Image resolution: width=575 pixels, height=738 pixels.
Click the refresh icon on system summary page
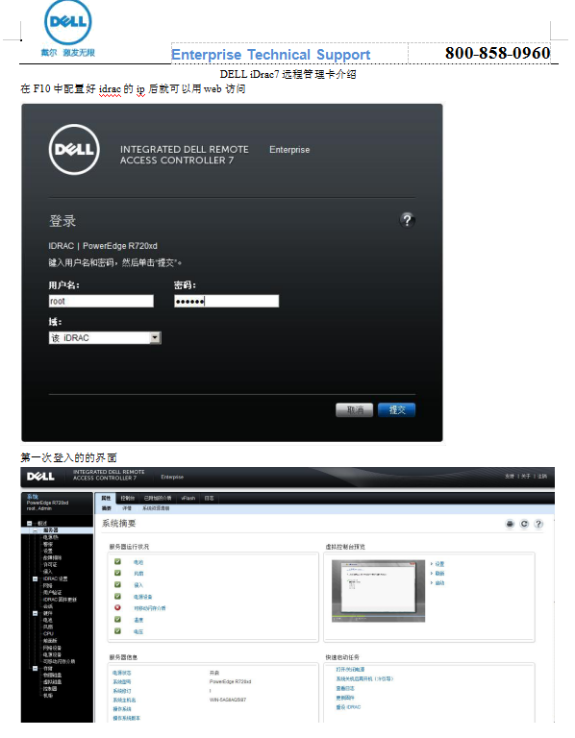point(524,524)
